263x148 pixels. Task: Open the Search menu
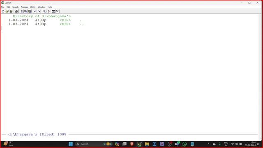(x=16, y=7)
